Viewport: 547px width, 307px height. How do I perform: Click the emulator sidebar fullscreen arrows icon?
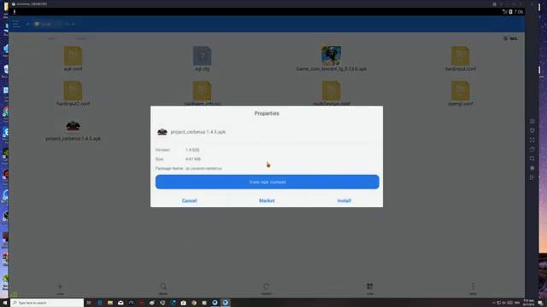coord(532,140)
